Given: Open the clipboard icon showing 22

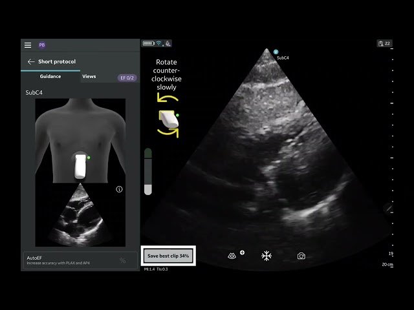Looking at the screenshot, I should point(384,44).
